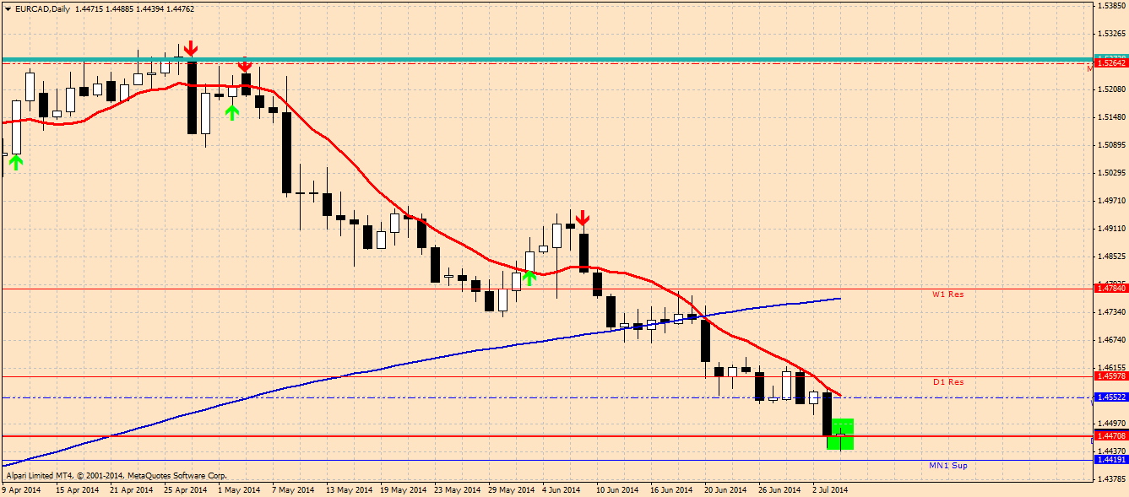Viewport: 1129px width, 497px height.
Task: Click the 1 May 2014 date label
Action: [x=240, y=489]
